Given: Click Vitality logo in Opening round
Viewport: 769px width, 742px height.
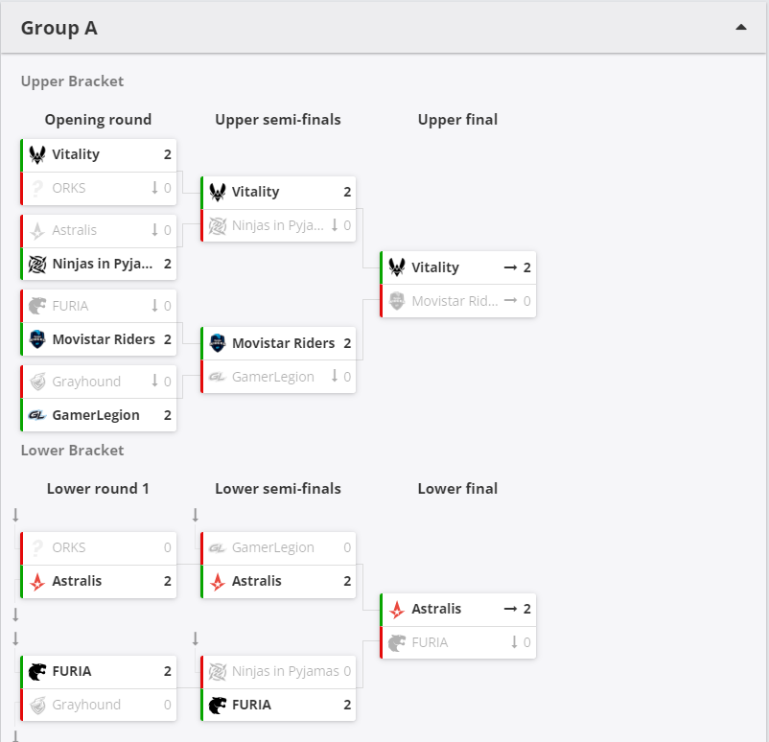Looking at the screenshot, I should coord(37,154).
